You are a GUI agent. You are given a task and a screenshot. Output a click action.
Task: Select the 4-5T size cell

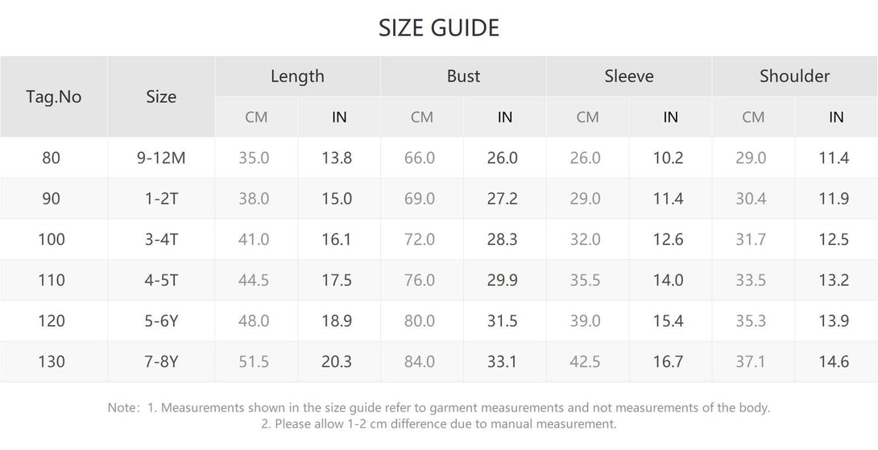point(161,280)
